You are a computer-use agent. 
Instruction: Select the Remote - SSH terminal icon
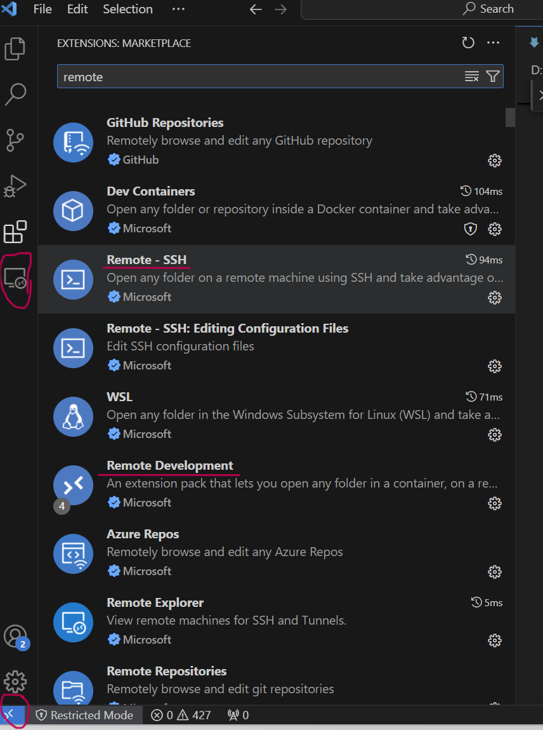tap(73, 279)
